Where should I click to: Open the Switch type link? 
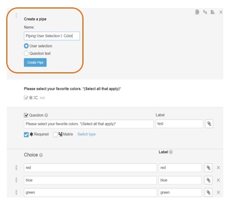click(x=86, y=134)
